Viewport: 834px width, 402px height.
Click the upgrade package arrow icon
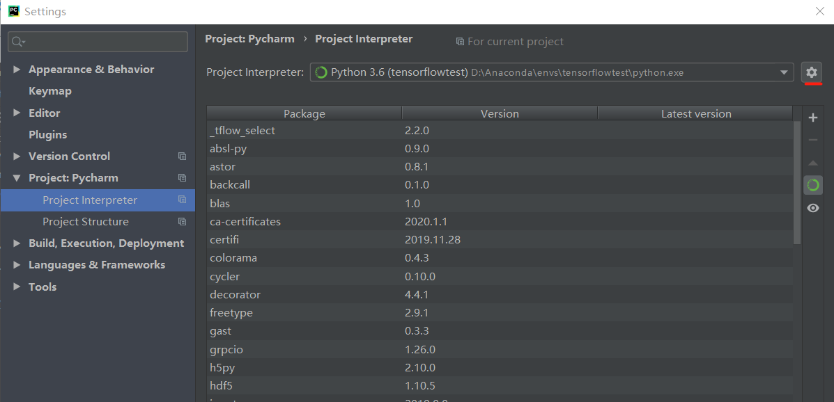[x=812, y=163]
